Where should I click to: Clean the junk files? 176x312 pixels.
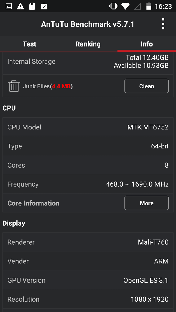[x=146, y=86]
